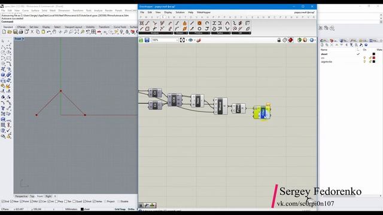The image size is (383, 215).
Task: Click the no-preview crossed circle icon in Grasshopper
Action: coord(285,40)
